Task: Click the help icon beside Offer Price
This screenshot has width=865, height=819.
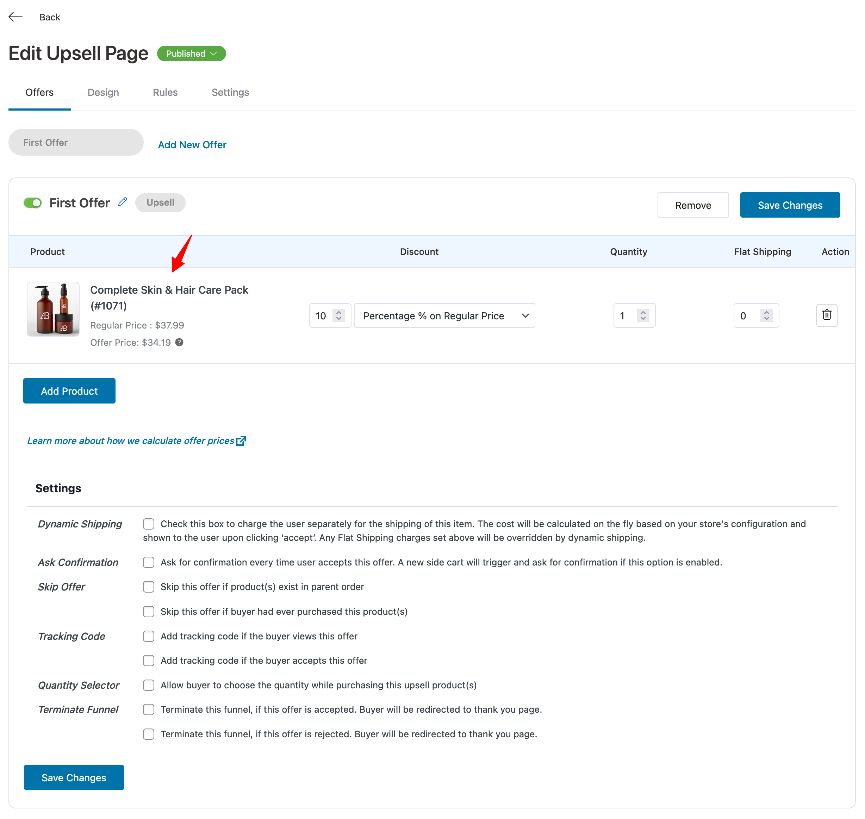Action: point(179,342)
